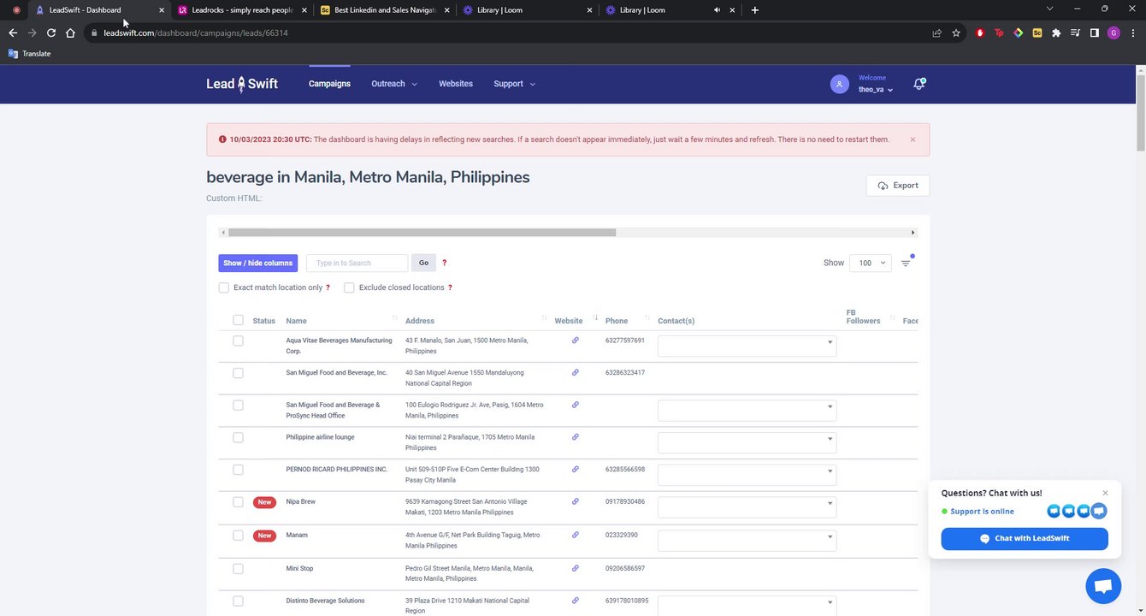Open the Chrome profile avatar
Viewport: 1146px width, 616px height.
pyautogui.click(x=1114, y=33)
